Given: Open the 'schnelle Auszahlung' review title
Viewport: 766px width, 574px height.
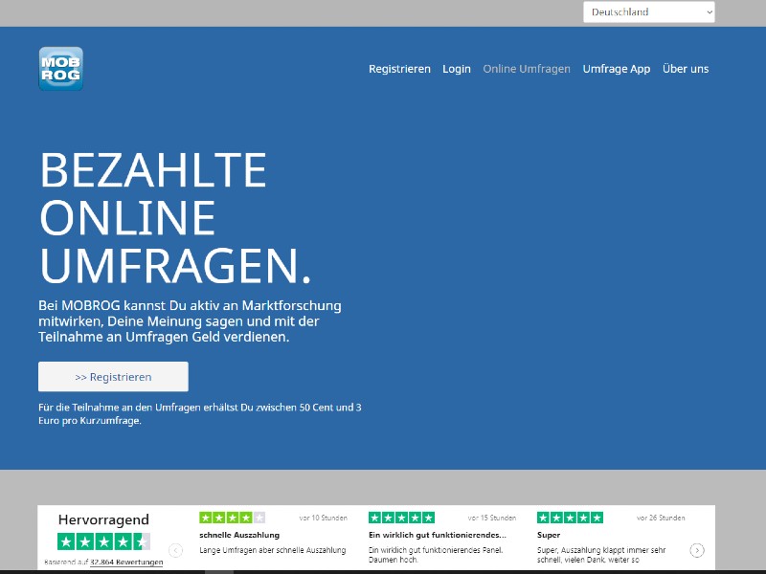Looking at the screenshot, I should tap(239, 535).
